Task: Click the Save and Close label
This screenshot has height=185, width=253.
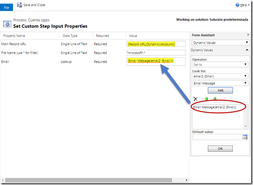Action: (34, 5)
